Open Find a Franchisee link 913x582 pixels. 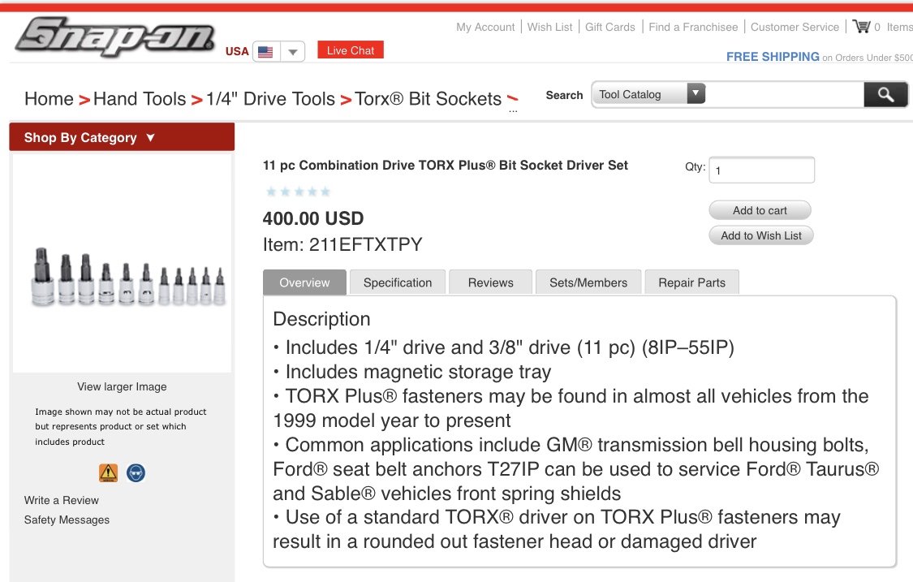click(x=693, y=27)
